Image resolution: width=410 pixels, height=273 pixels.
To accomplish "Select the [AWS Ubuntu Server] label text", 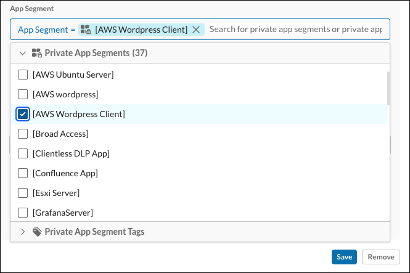I will (73, 75).
